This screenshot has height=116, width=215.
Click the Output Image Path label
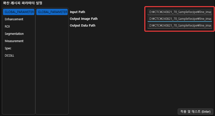click(84, 19)
